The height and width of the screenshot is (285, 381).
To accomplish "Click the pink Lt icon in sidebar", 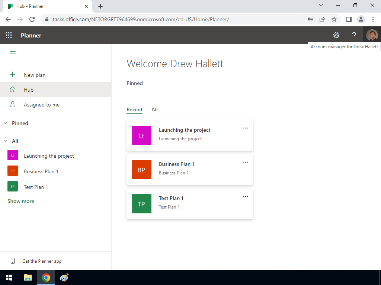I will 13,155.
